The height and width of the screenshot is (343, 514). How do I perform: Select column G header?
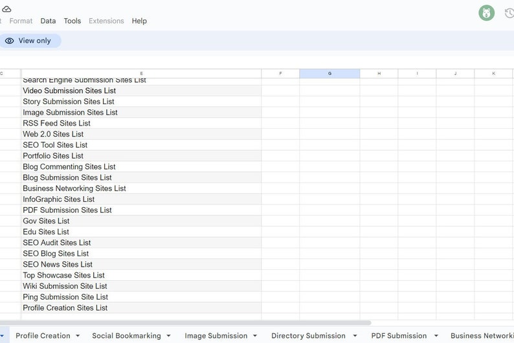(x=330, y=74)
